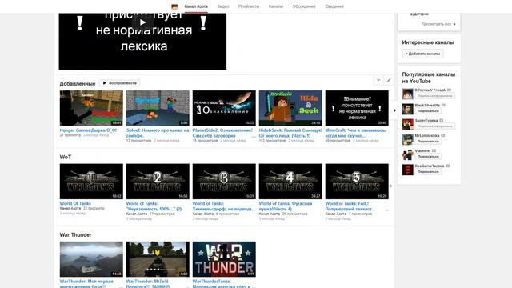Open the WarThunder tank gameplay thumbnail

click(x=158, y=259)
